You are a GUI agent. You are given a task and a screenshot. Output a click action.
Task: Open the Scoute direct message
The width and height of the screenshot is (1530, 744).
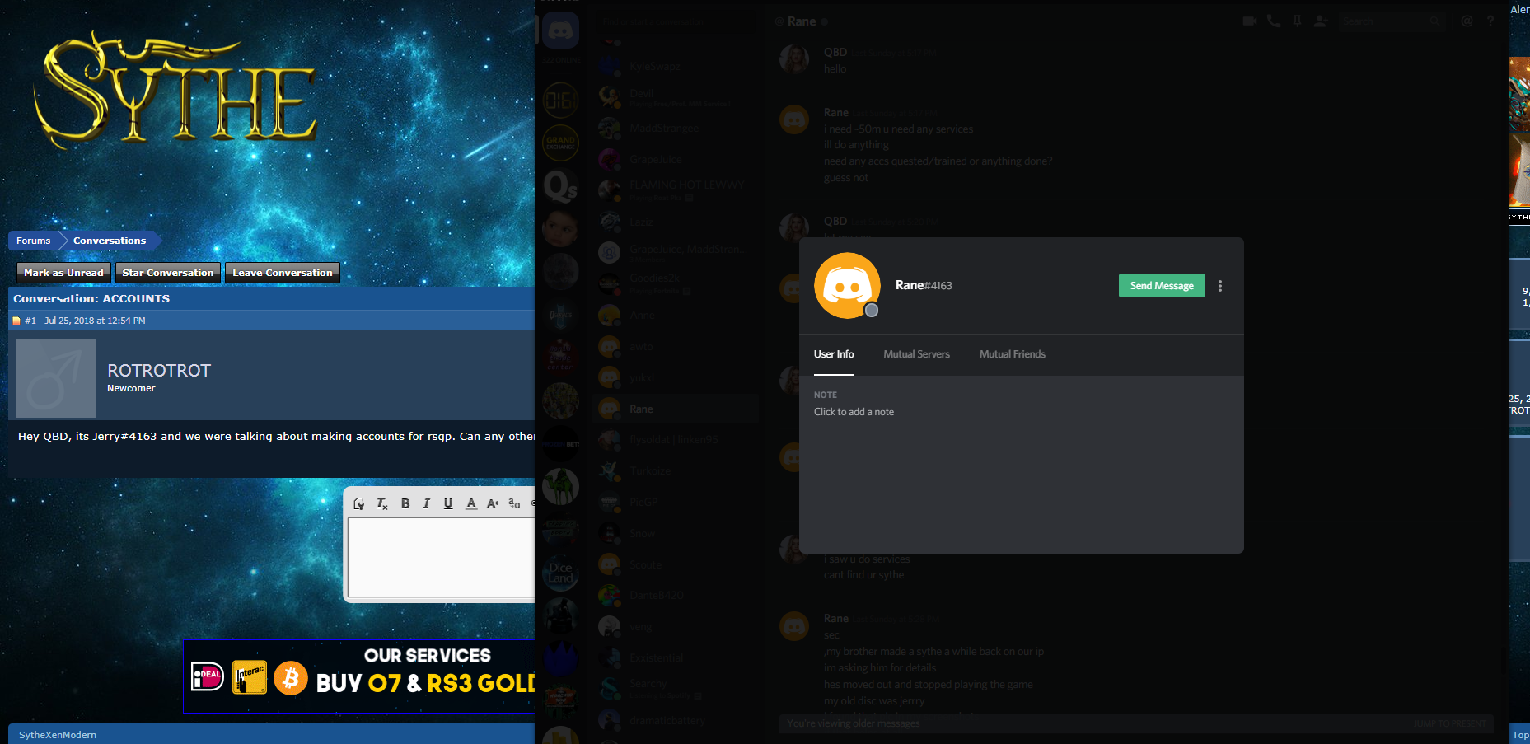click(676, 564)
